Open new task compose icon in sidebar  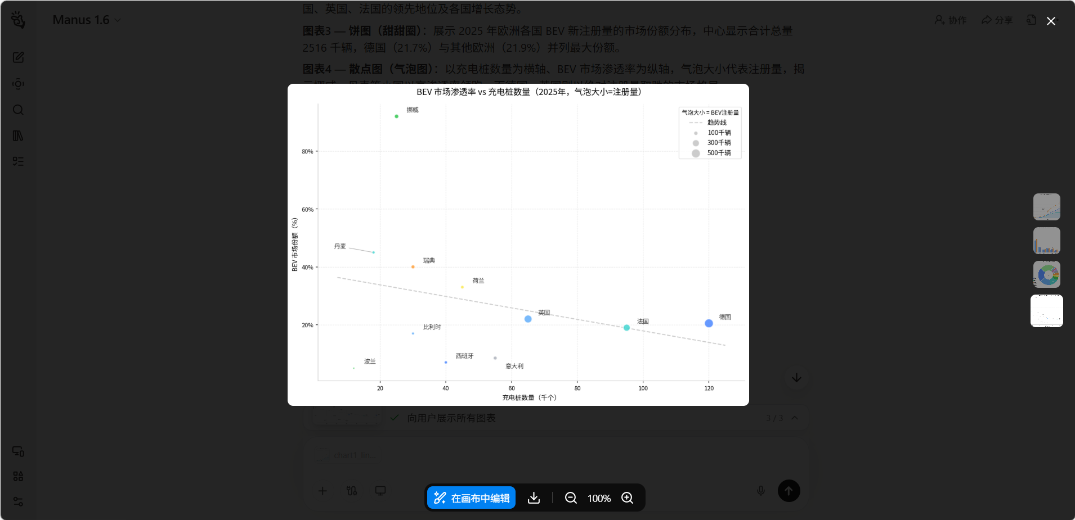point(18,57)
